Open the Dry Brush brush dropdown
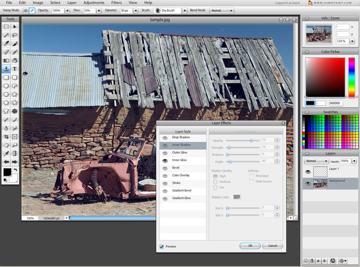Screen dimensions: 360x267 (185, 11)
